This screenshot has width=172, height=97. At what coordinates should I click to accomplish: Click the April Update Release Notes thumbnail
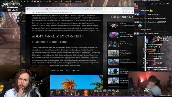tap(113, 62)
